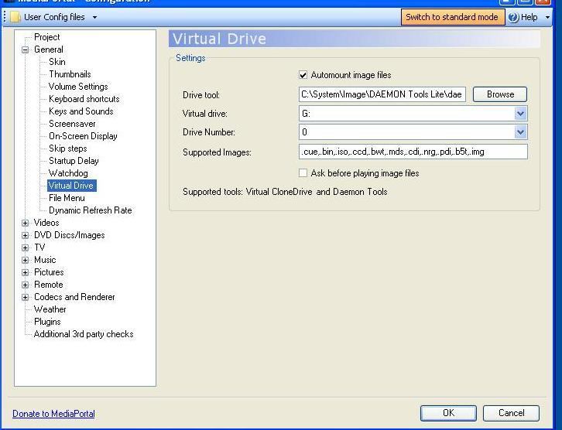Click the Donate to MediaPortal link
The width and height of the screenshot is (562, 430).
tap(53, 414)
